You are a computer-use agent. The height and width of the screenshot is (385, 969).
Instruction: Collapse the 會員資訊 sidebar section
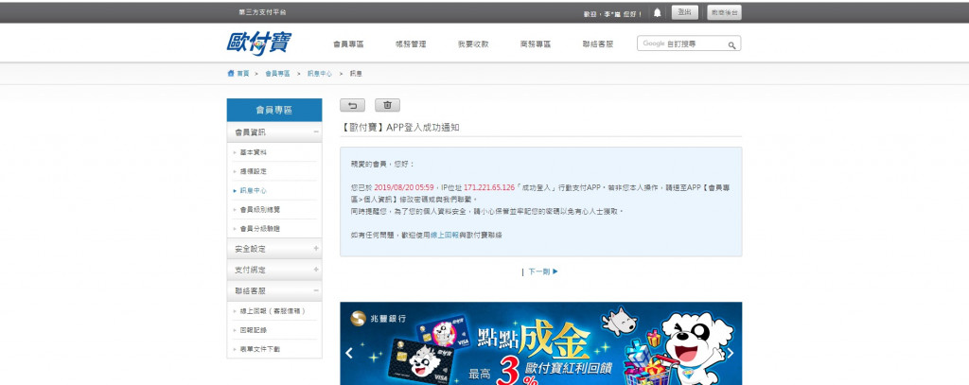pyautogui.click(x=274, y=132)
